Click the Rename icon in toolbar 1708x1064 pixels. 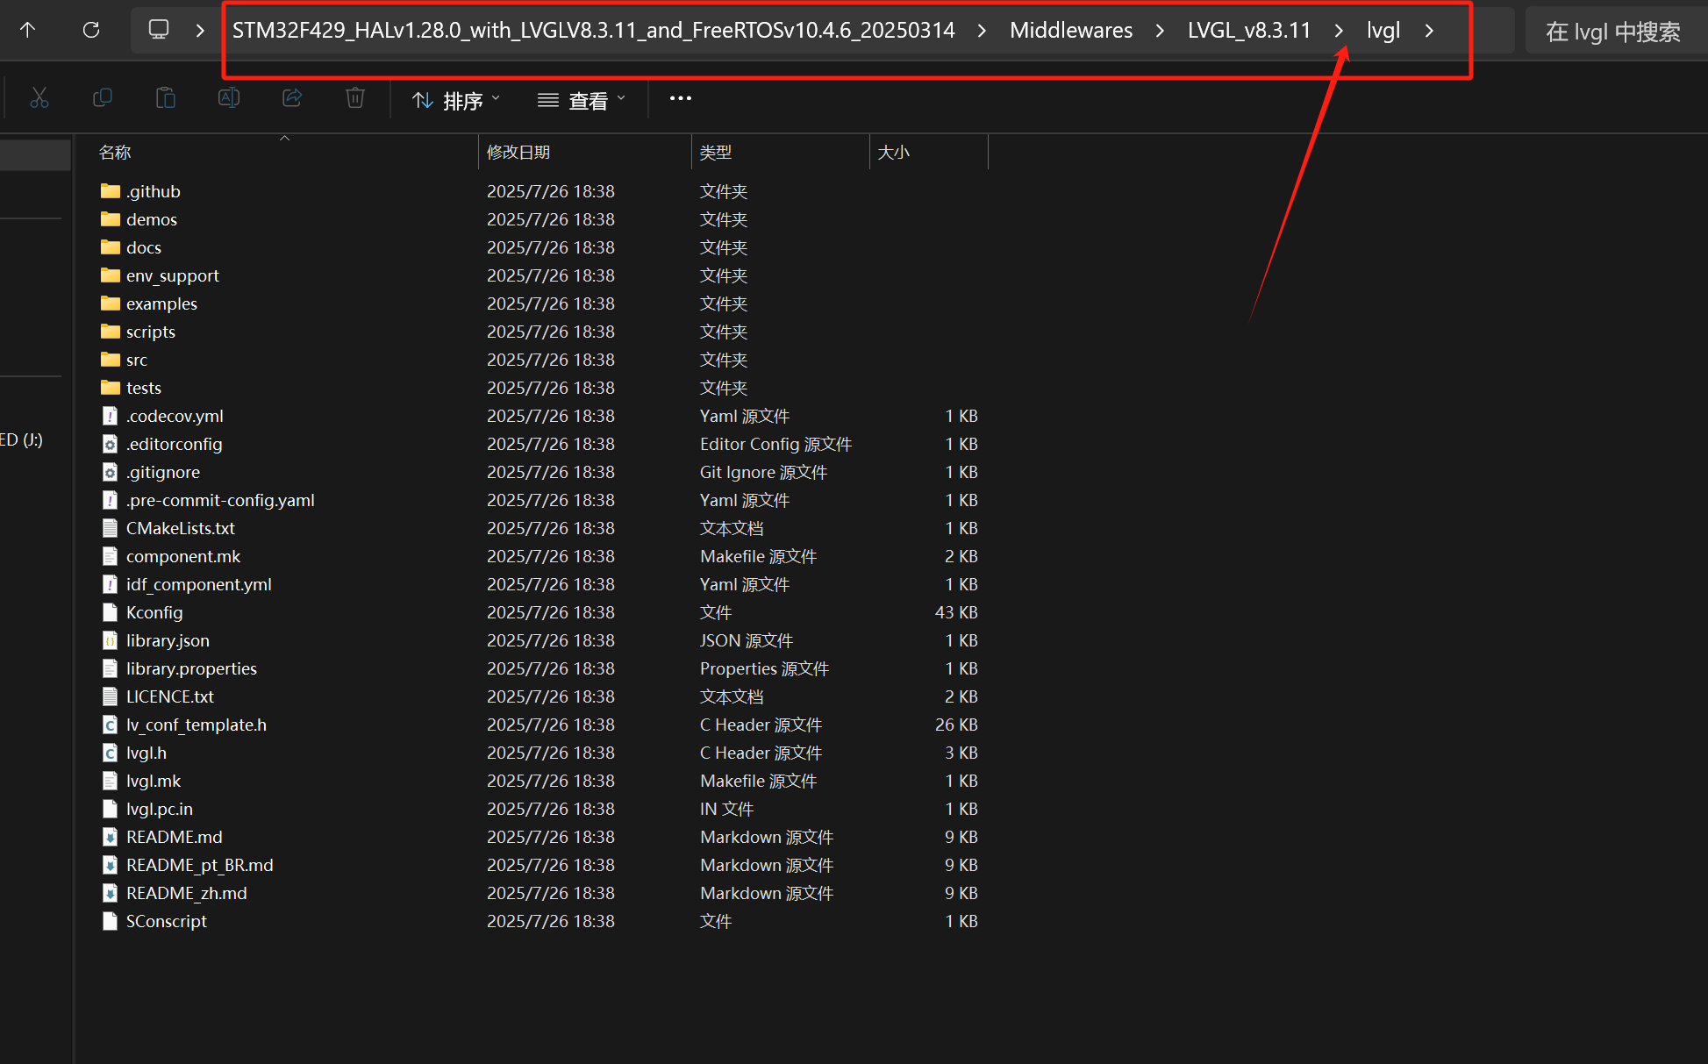229,98
